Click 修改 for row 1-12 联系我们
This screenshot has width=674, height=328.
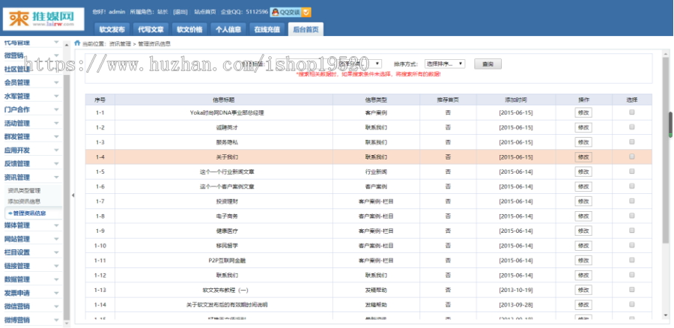[x=583, y=275]
